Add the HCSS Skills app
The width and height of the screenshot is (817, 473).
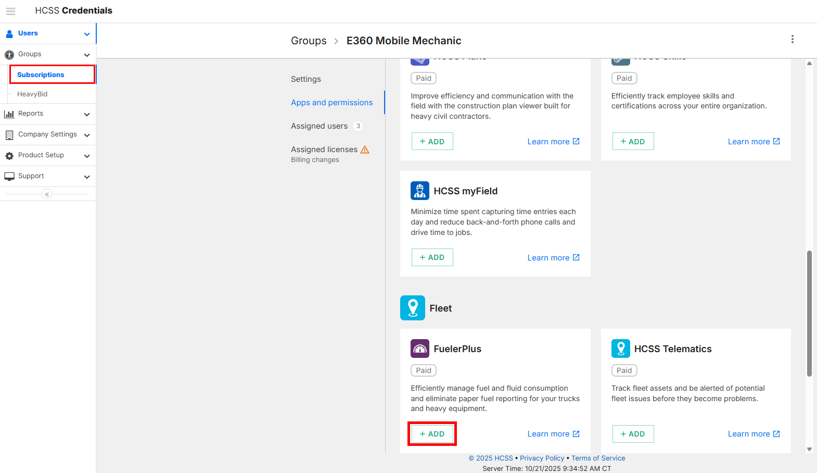click(x=633, y=141)
